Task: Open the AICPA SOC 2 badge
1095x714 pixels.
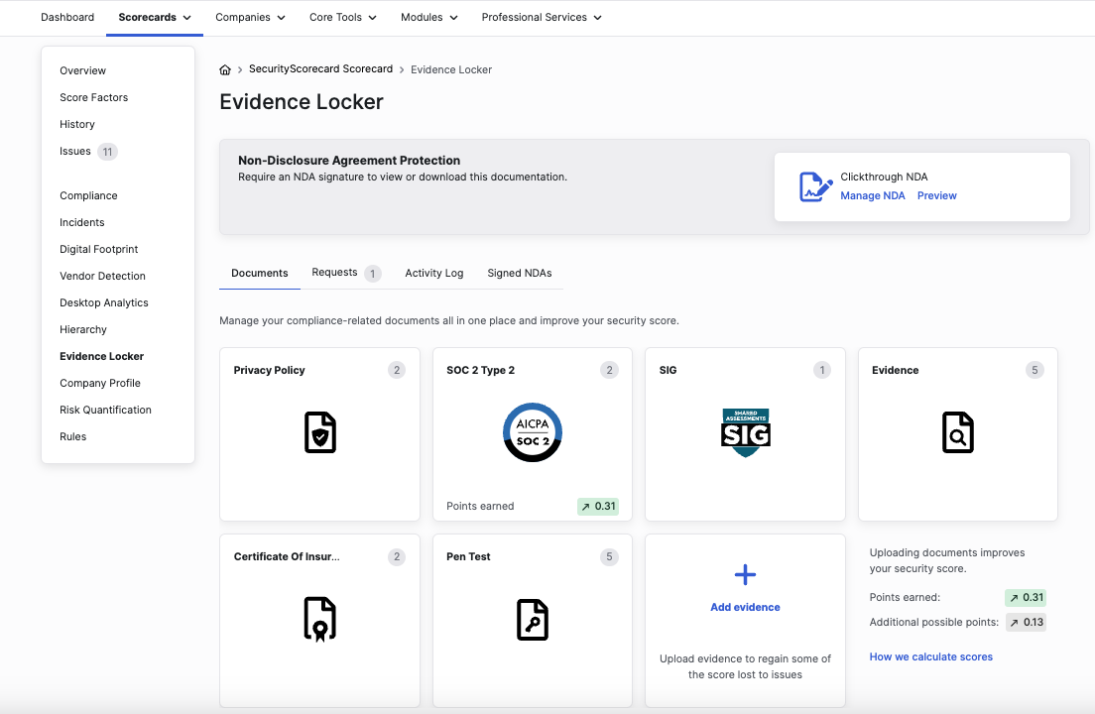Action: (x=533, y=432)
